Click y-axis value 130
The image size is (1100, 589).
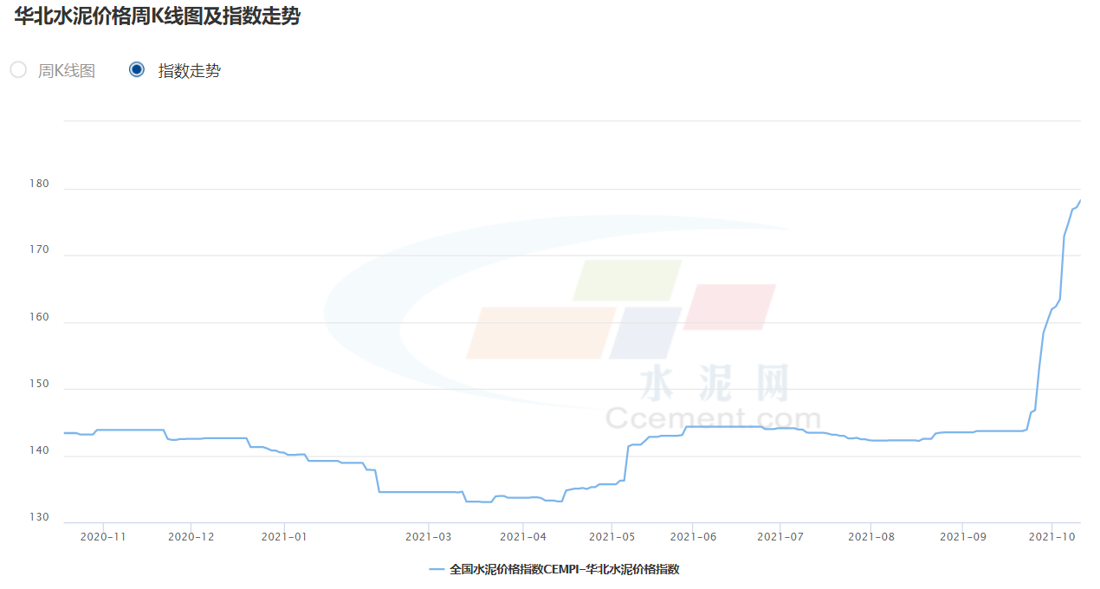coord(40,518)
